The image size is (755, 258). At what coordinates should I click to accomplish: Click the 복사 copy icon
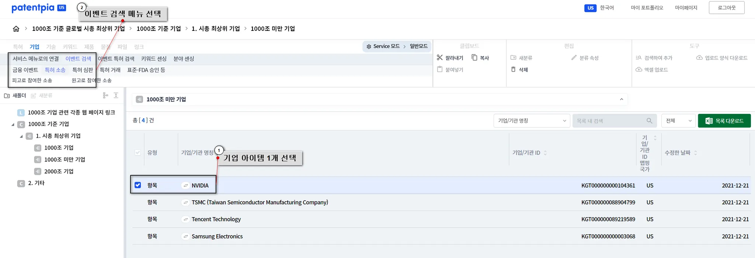tap(474, 58)
